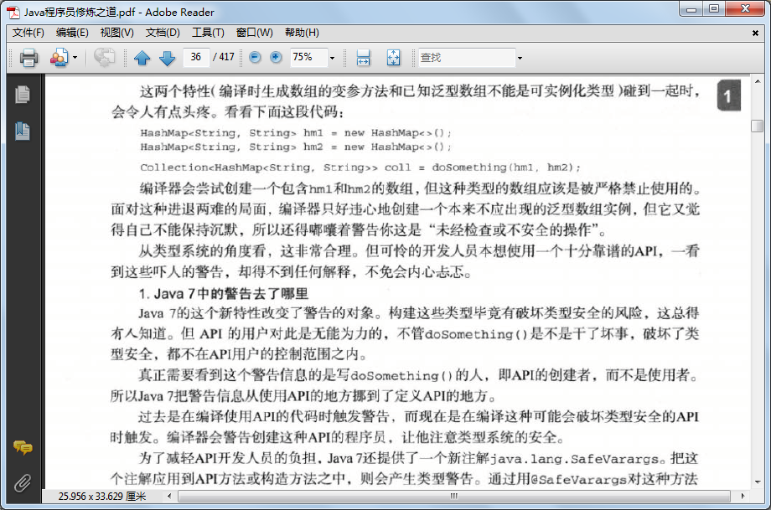Click the Print icon in the toolbar
Image resolution: width=771 pixels, height=510 pixels.
[28, 58]
